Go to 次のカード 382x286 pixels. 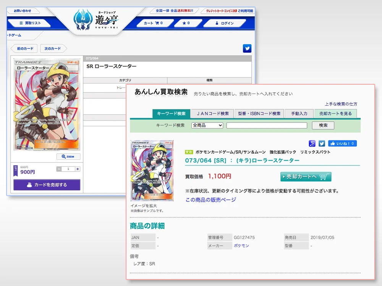53,48
